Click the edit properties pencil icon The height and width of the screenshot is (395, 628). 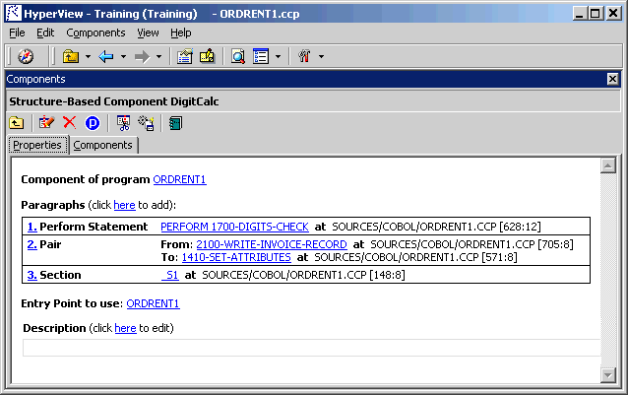click(x=46, y=123)
